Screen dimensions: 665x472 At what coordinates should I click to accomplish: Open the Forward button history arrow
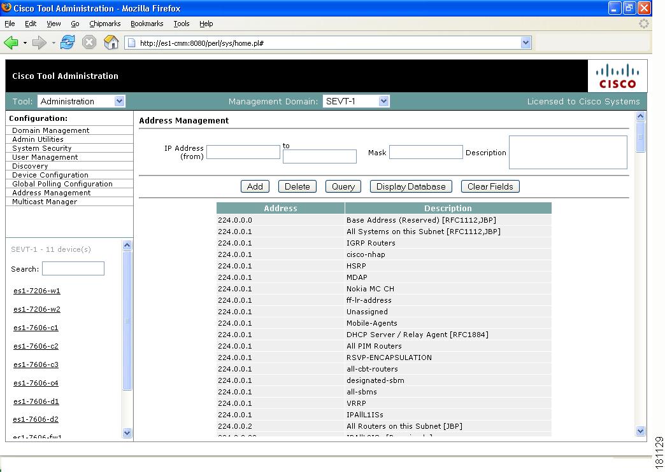pos(54,43)
